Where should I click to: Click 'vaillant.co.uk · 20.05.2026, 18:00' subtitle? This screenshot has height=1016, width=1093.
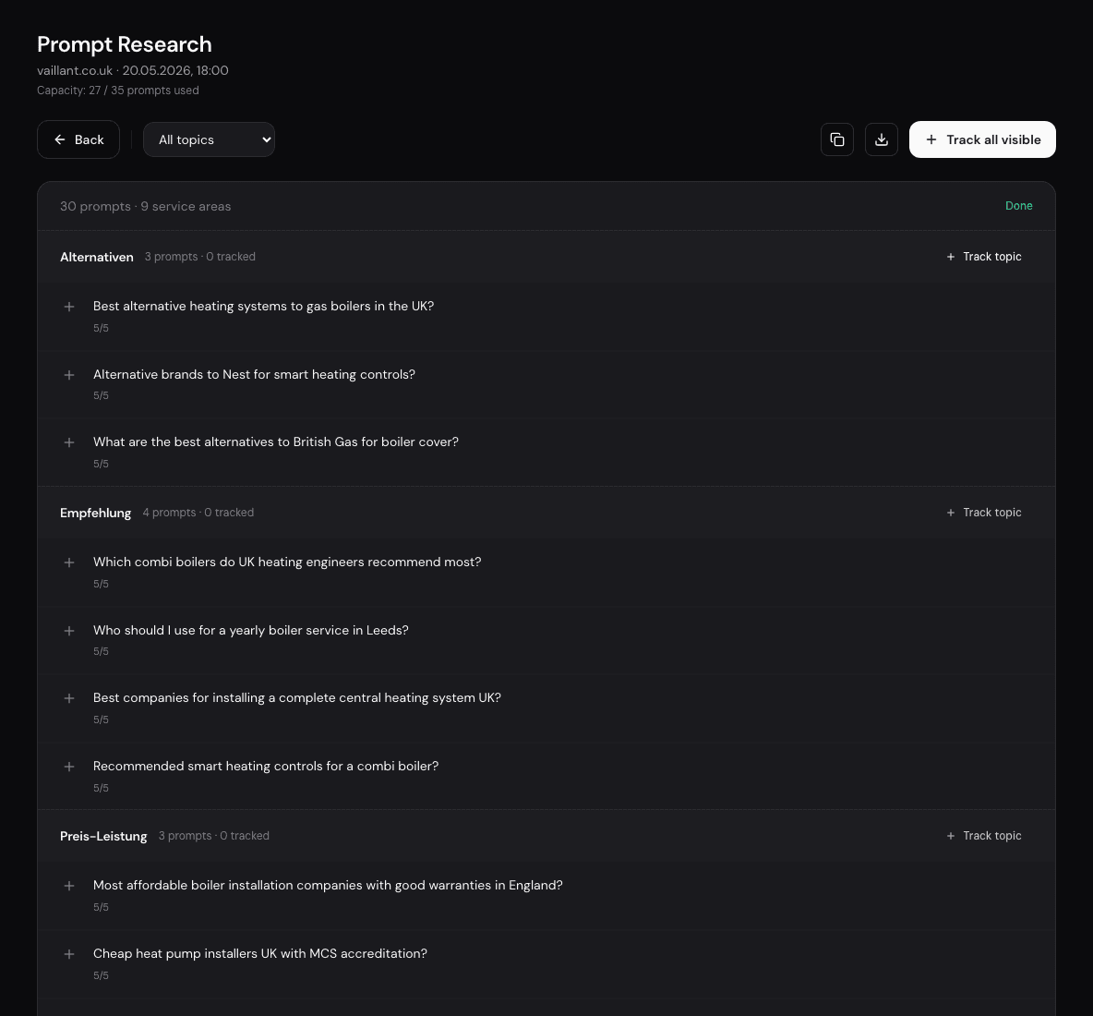pos(132,70)
